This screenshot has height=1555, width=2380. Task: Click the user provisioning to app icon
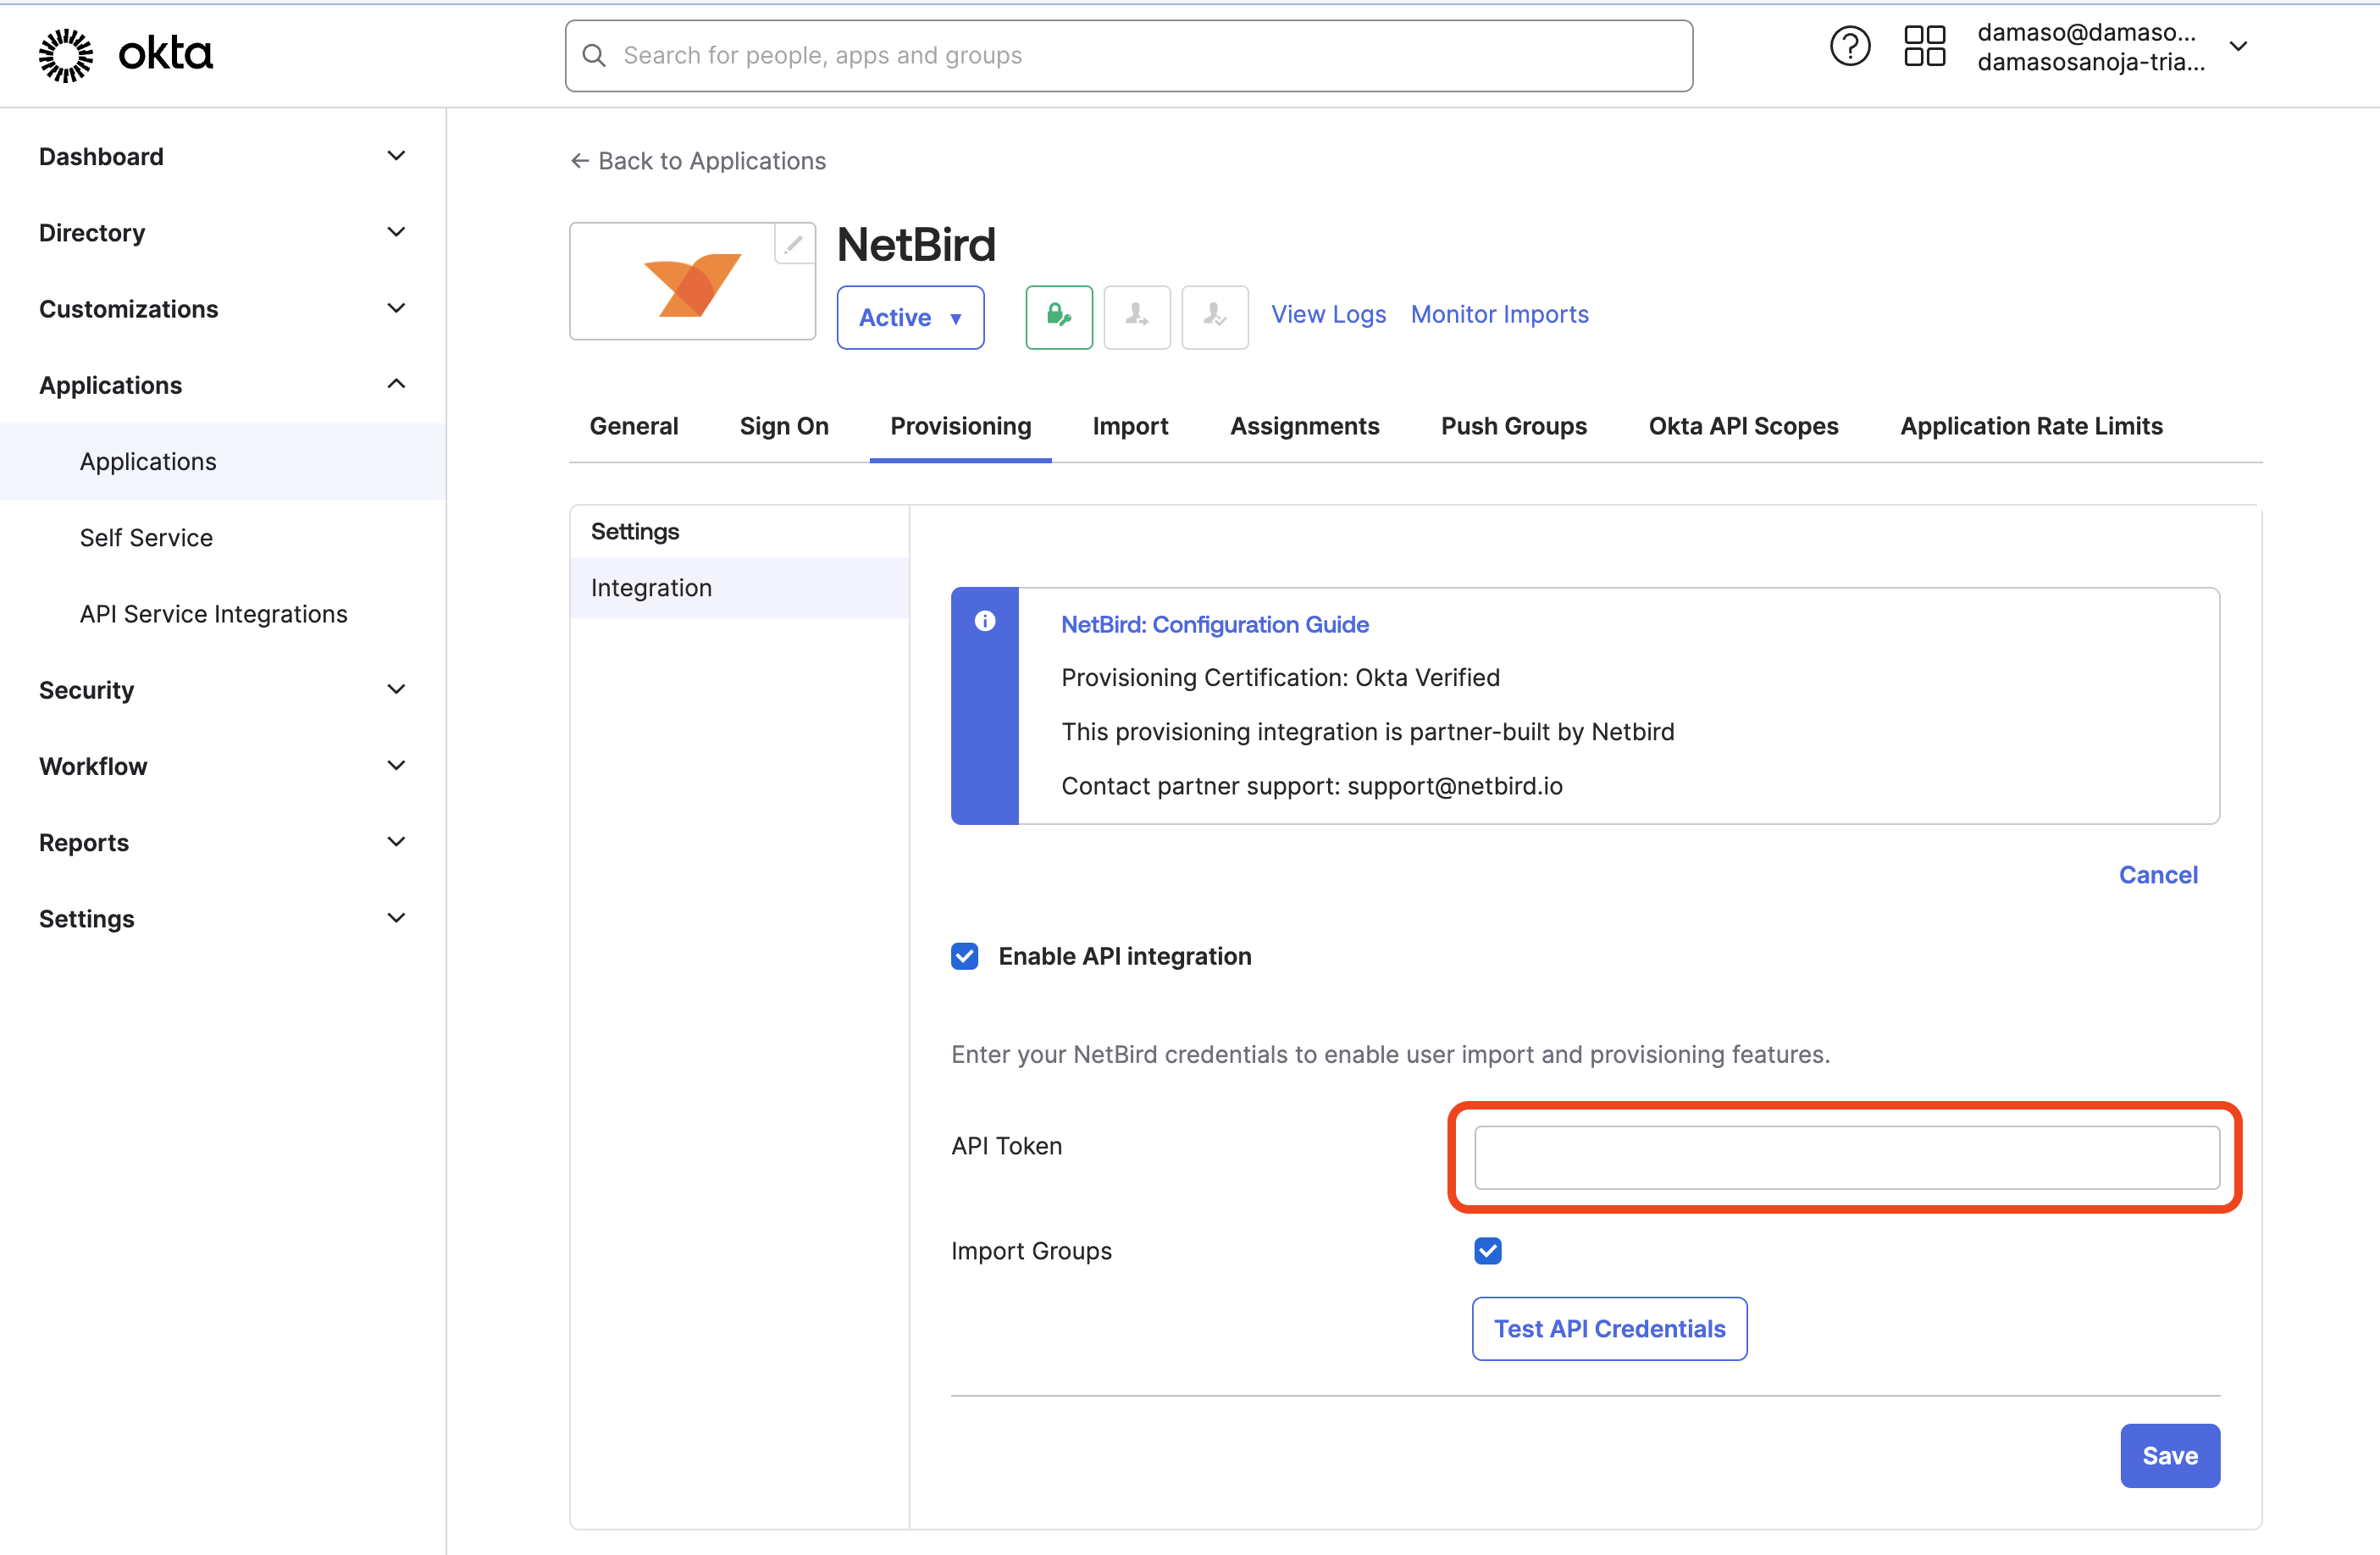coord(1137,317)
